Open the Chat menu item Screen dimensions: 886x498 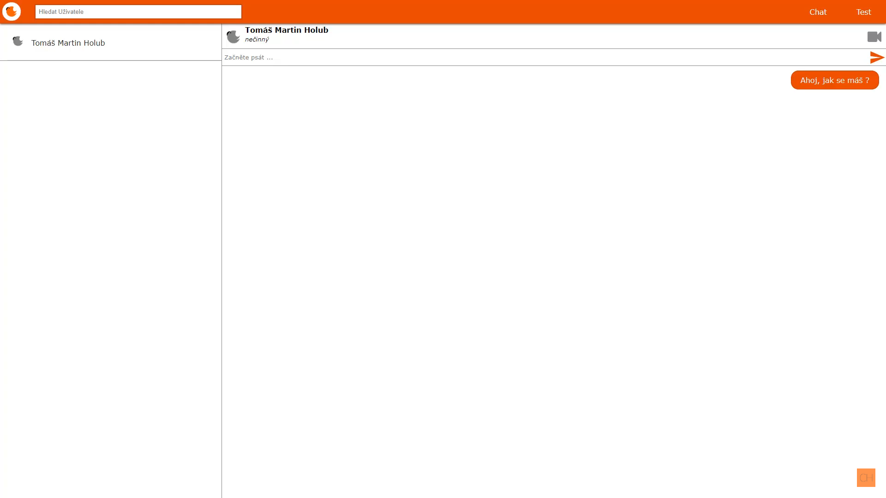pyautogui.click(x=818, y=12)
